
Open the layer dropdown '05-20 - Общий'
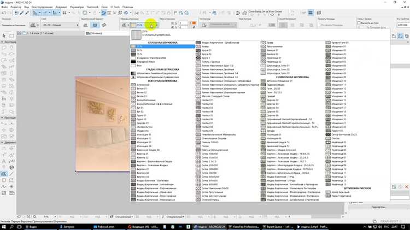click(x=60, y=25)
